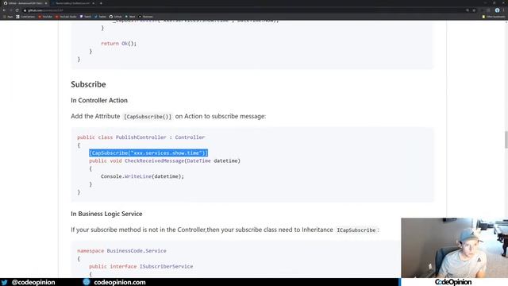Viewport: 508px width, 286px height.
Task: Click the inline ICapSubscribe code
Action: [x=356, y=230]
